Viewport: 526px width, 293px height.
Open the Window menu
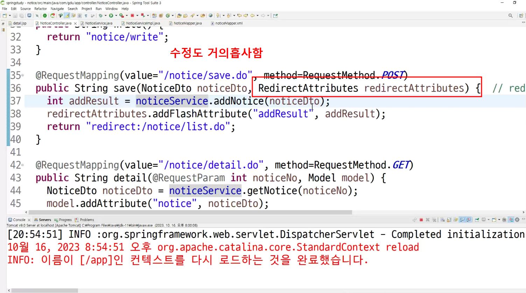point(112,9)
